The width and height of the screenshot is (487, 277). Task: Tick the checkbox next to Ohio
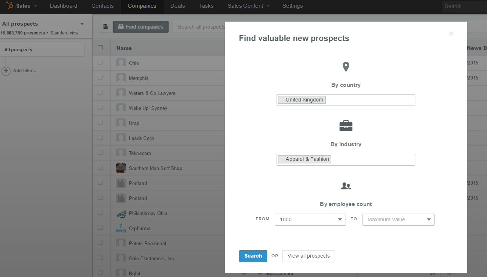coord(100,63)
